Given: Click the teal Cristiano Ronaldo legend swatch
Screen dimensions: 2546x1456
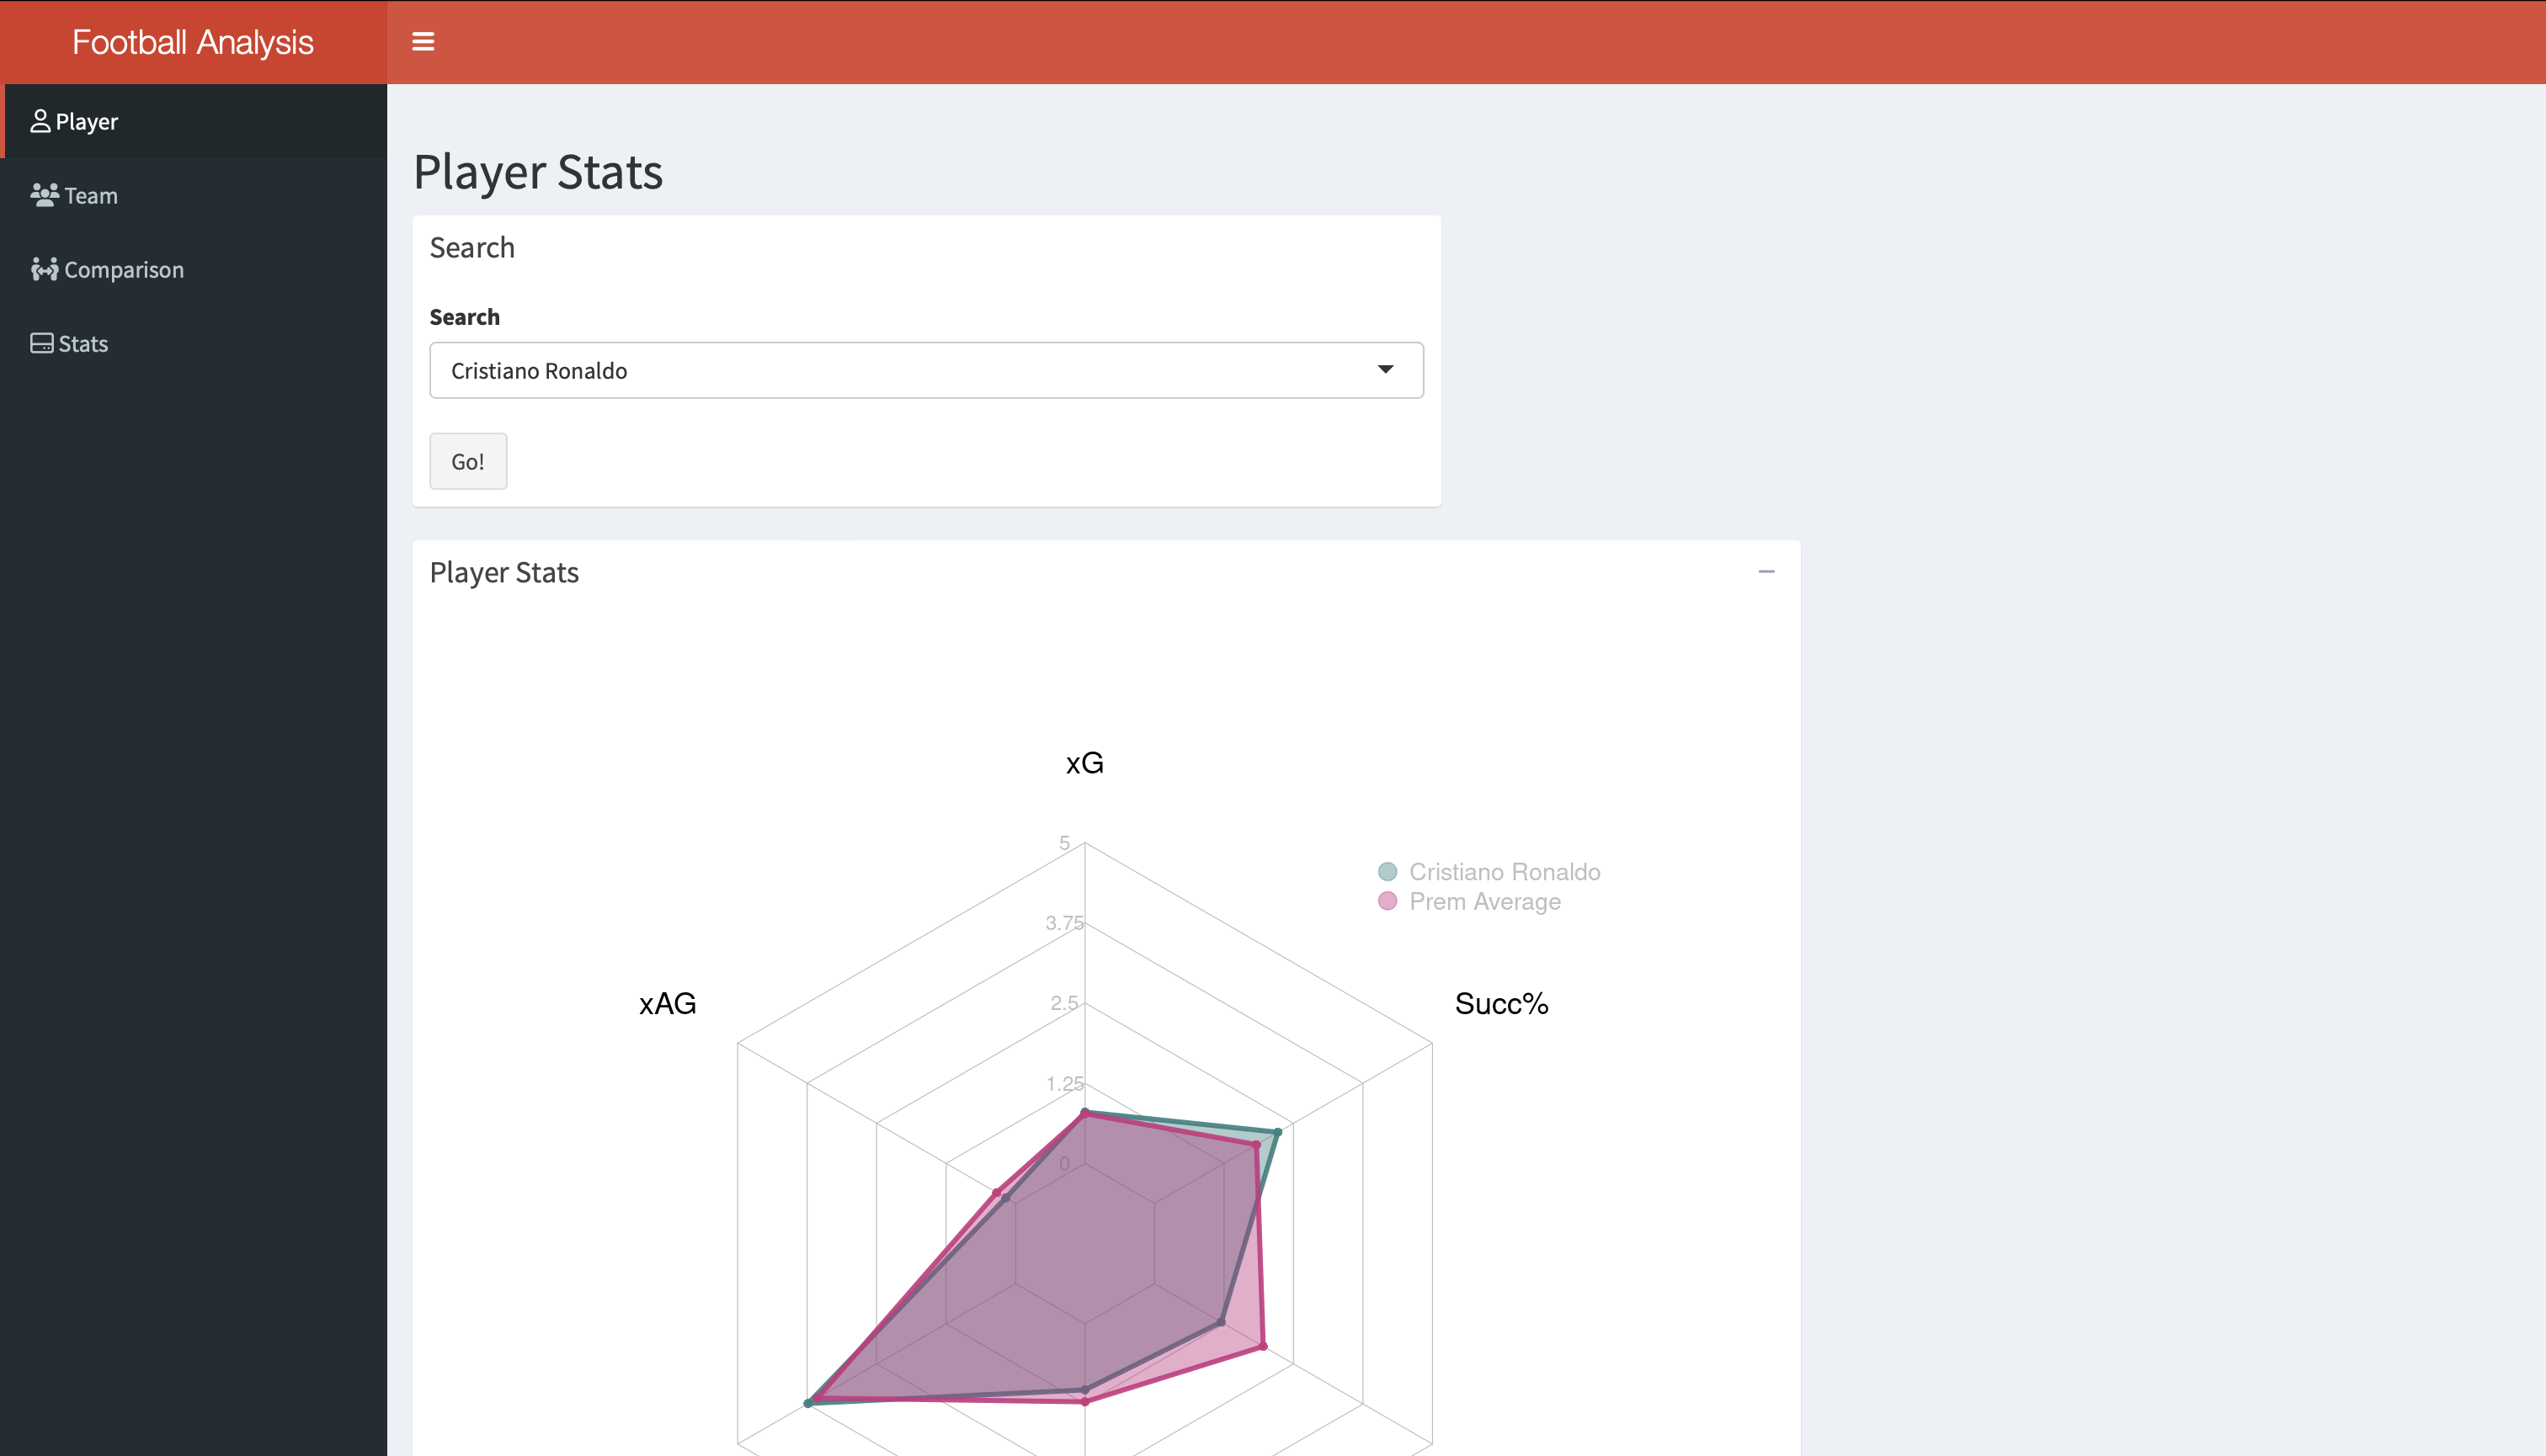Looking at the screenshot, I should (x=1387, y=872).
